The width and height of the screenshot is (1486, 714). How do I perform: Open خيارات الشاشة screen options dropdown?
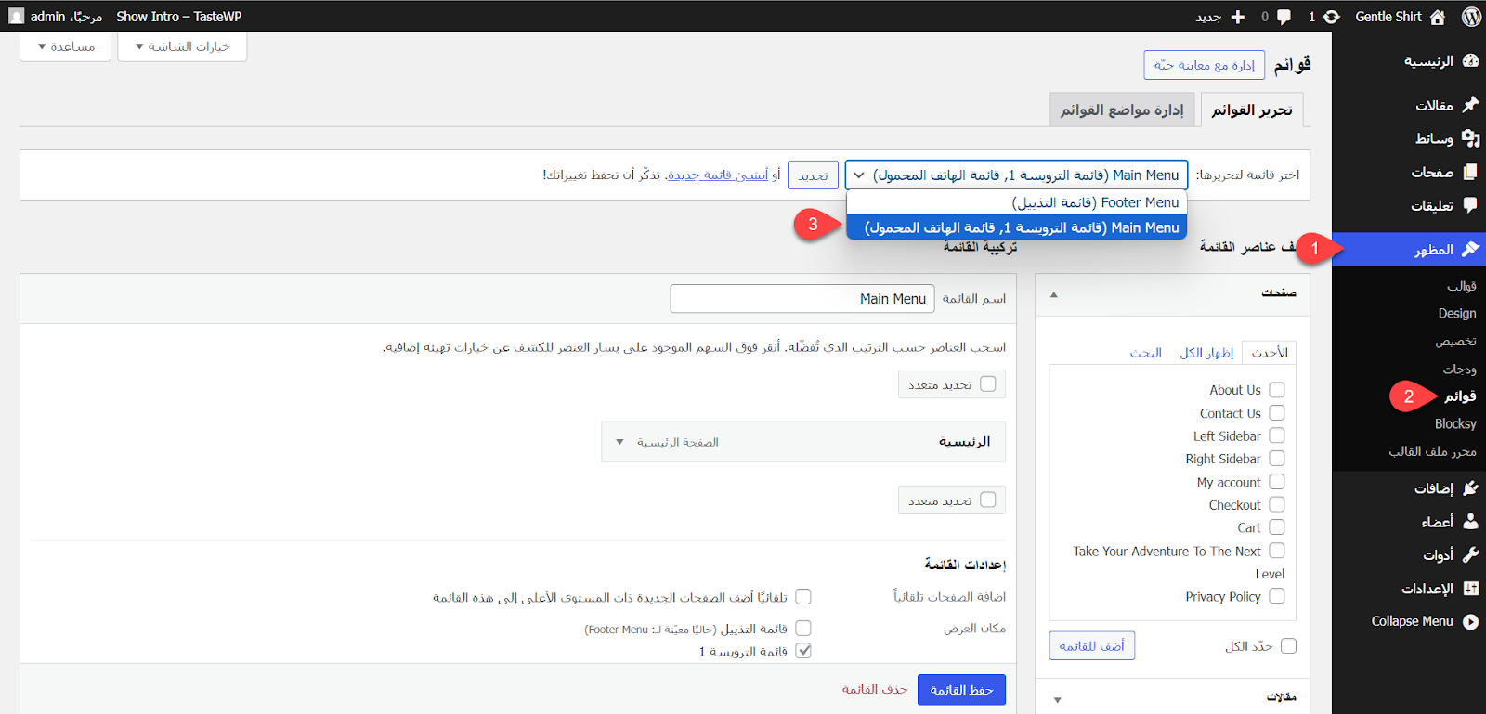point(182,46)
